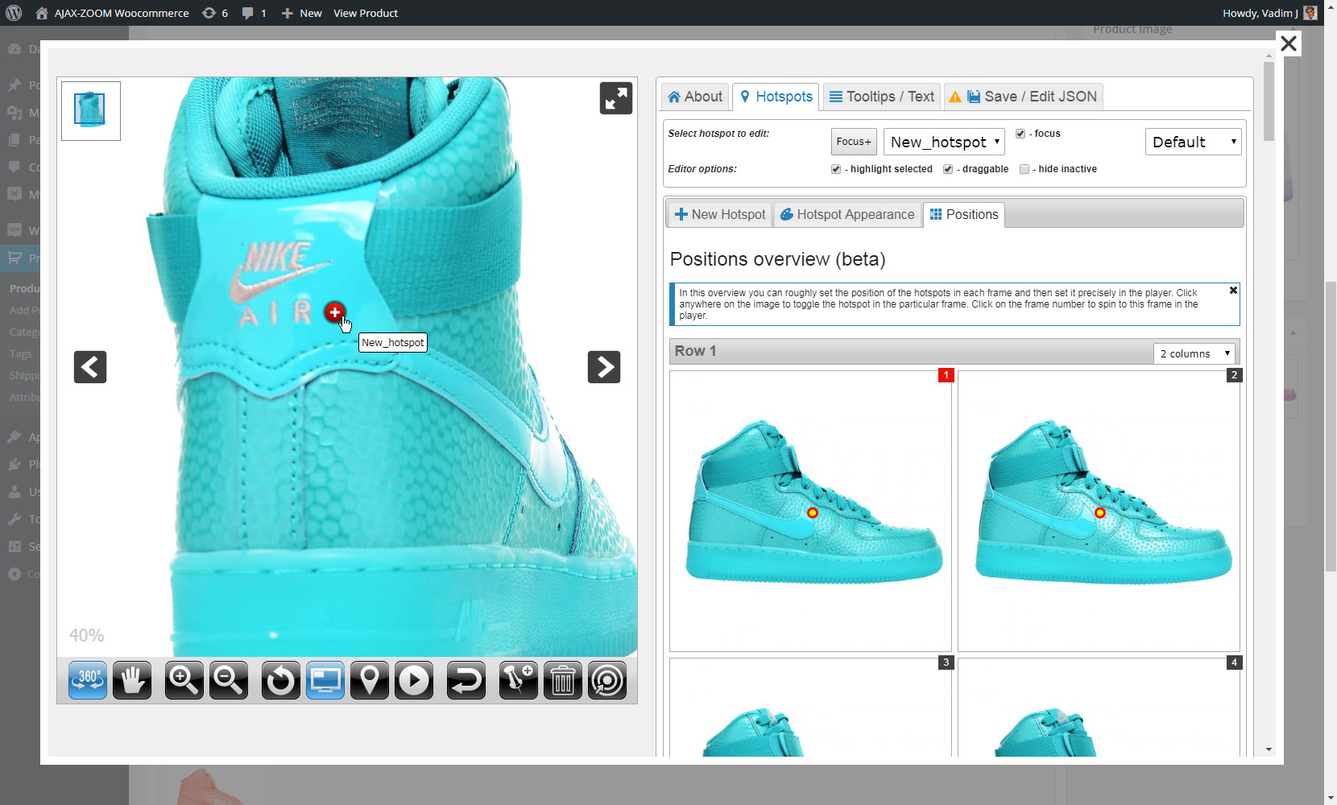Spin to frame number 4
This screenshot has height=805, width=1337.
tap(1234, 663)
